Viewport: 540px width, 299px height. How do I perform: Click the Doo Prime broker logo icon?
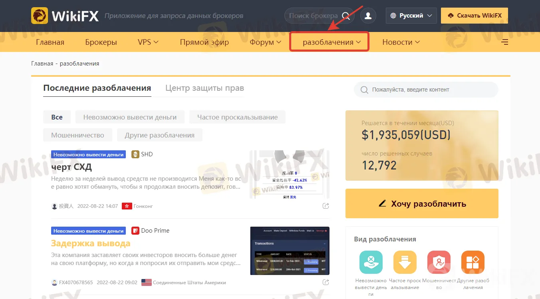(x=135, y=231)
